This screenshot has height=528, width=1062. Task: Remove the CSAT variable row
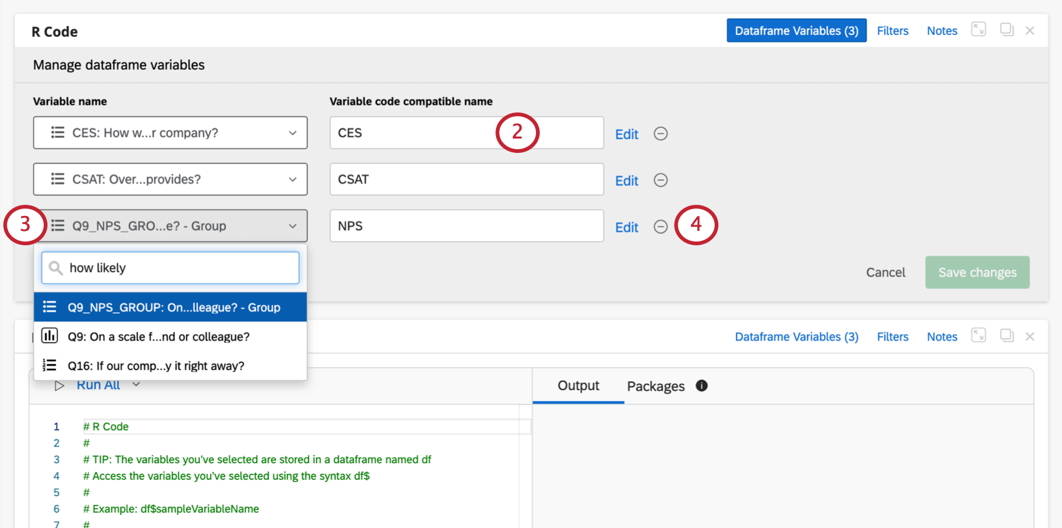point(660,180)
